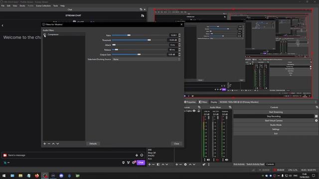Viewport: 319px width, 179px height.
Task: Open the Help menu
Action: (62, 5)
